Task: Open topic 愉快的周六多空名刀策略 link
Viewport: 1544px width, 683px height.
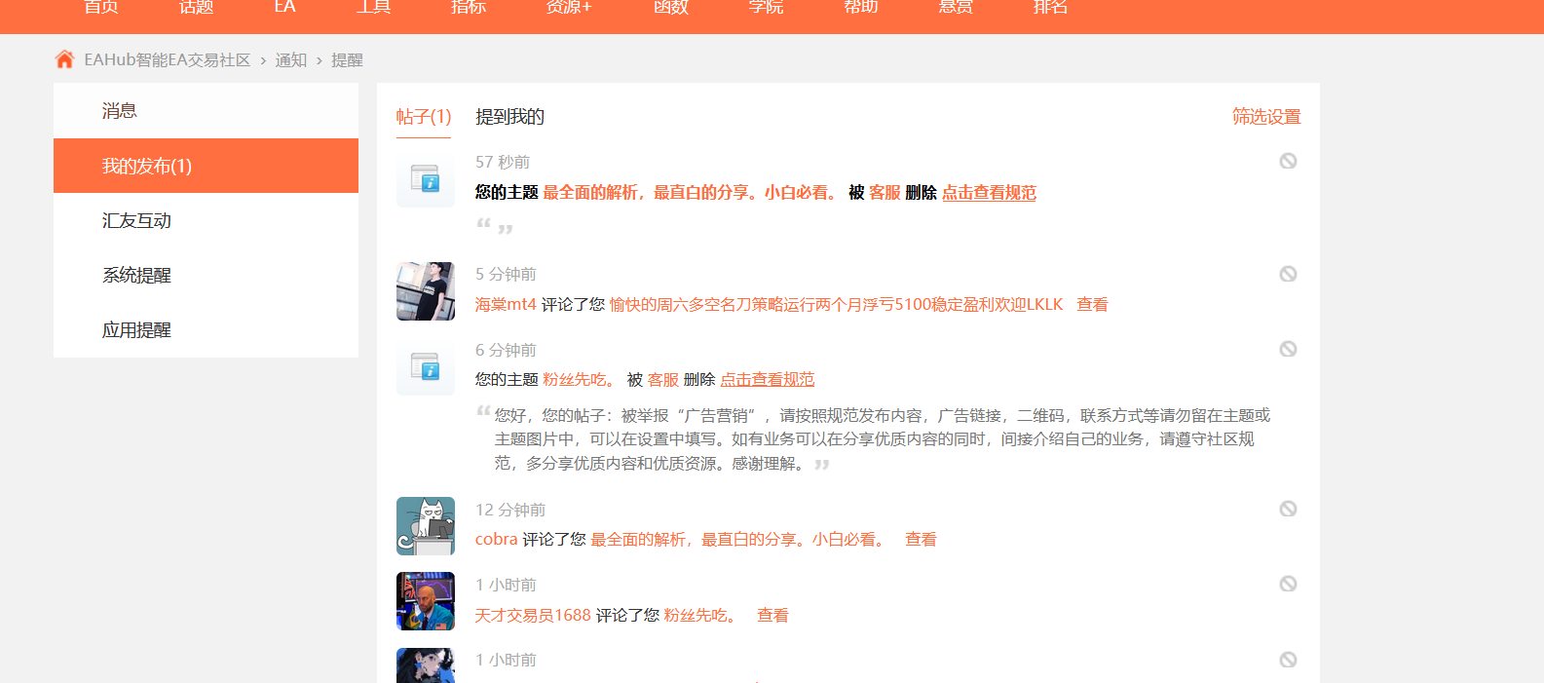Action: pyautogui.click(x=837, y=305)
